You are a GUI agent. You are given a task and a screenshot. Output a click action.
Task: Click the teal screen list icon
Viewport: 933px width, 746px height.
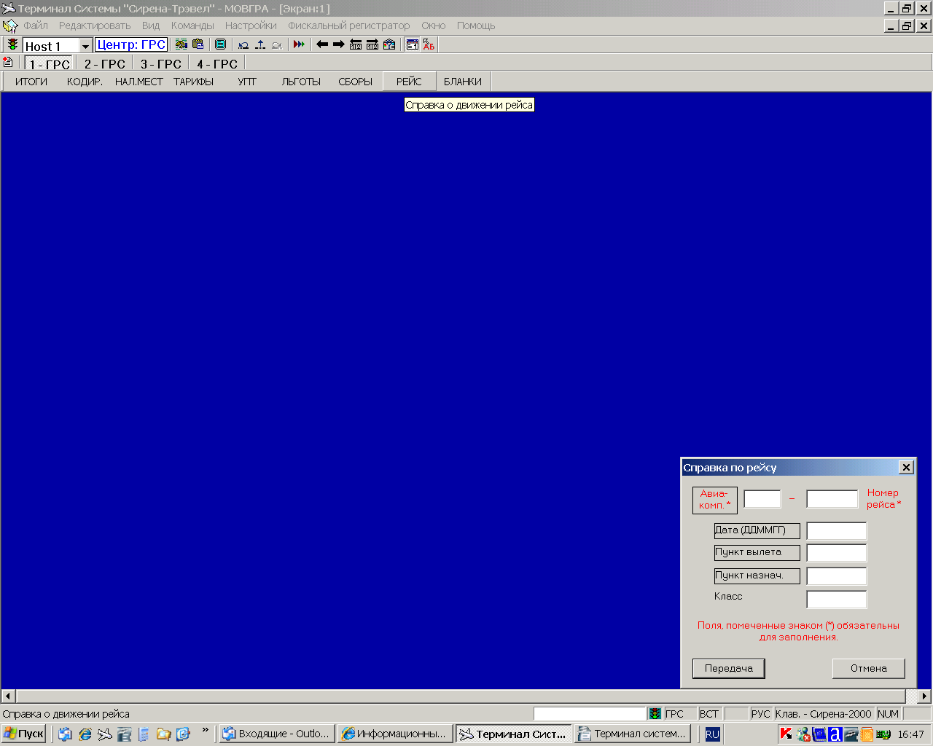point(220,44)
